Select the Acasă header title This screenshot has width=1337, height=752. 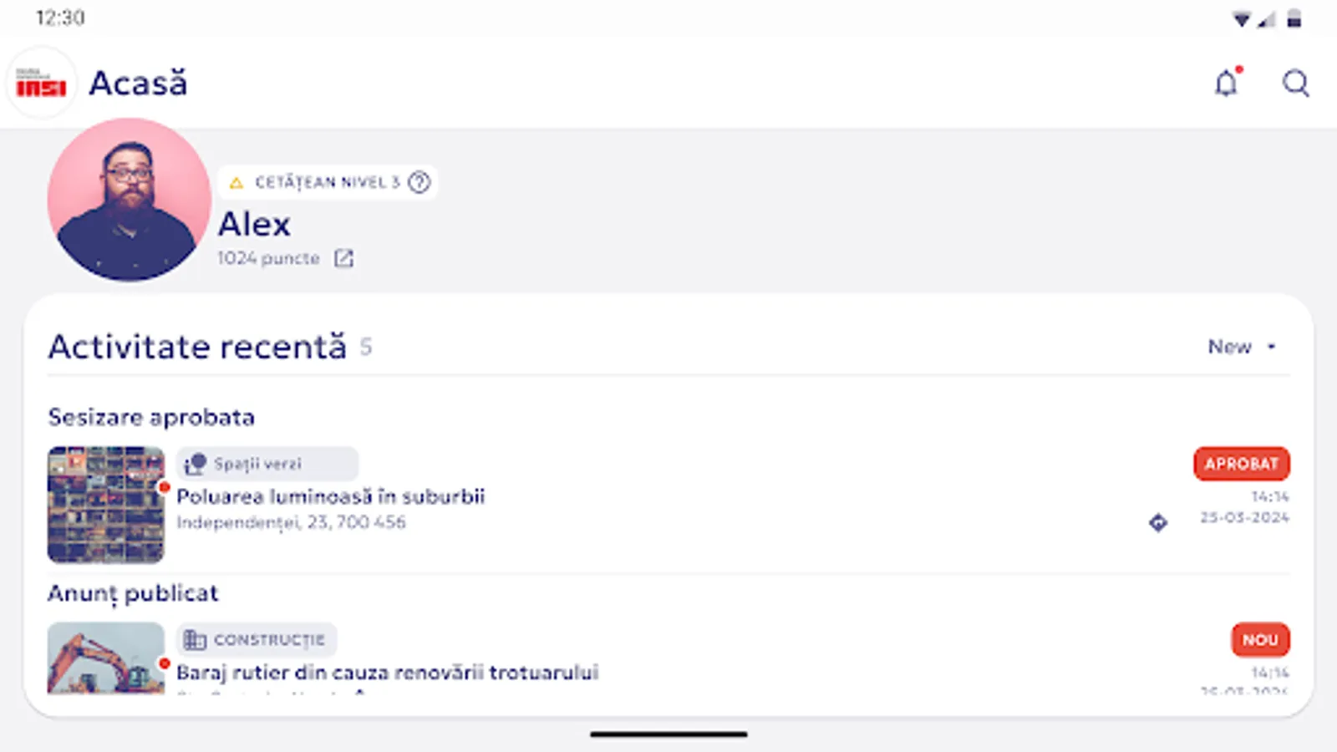[x=139, y=84]
